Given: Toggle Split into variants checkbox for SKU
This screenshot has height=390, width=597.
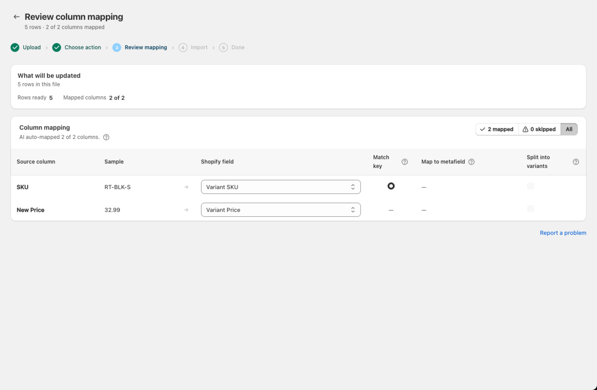Looking at the screenshot, I should click(531, 186).
